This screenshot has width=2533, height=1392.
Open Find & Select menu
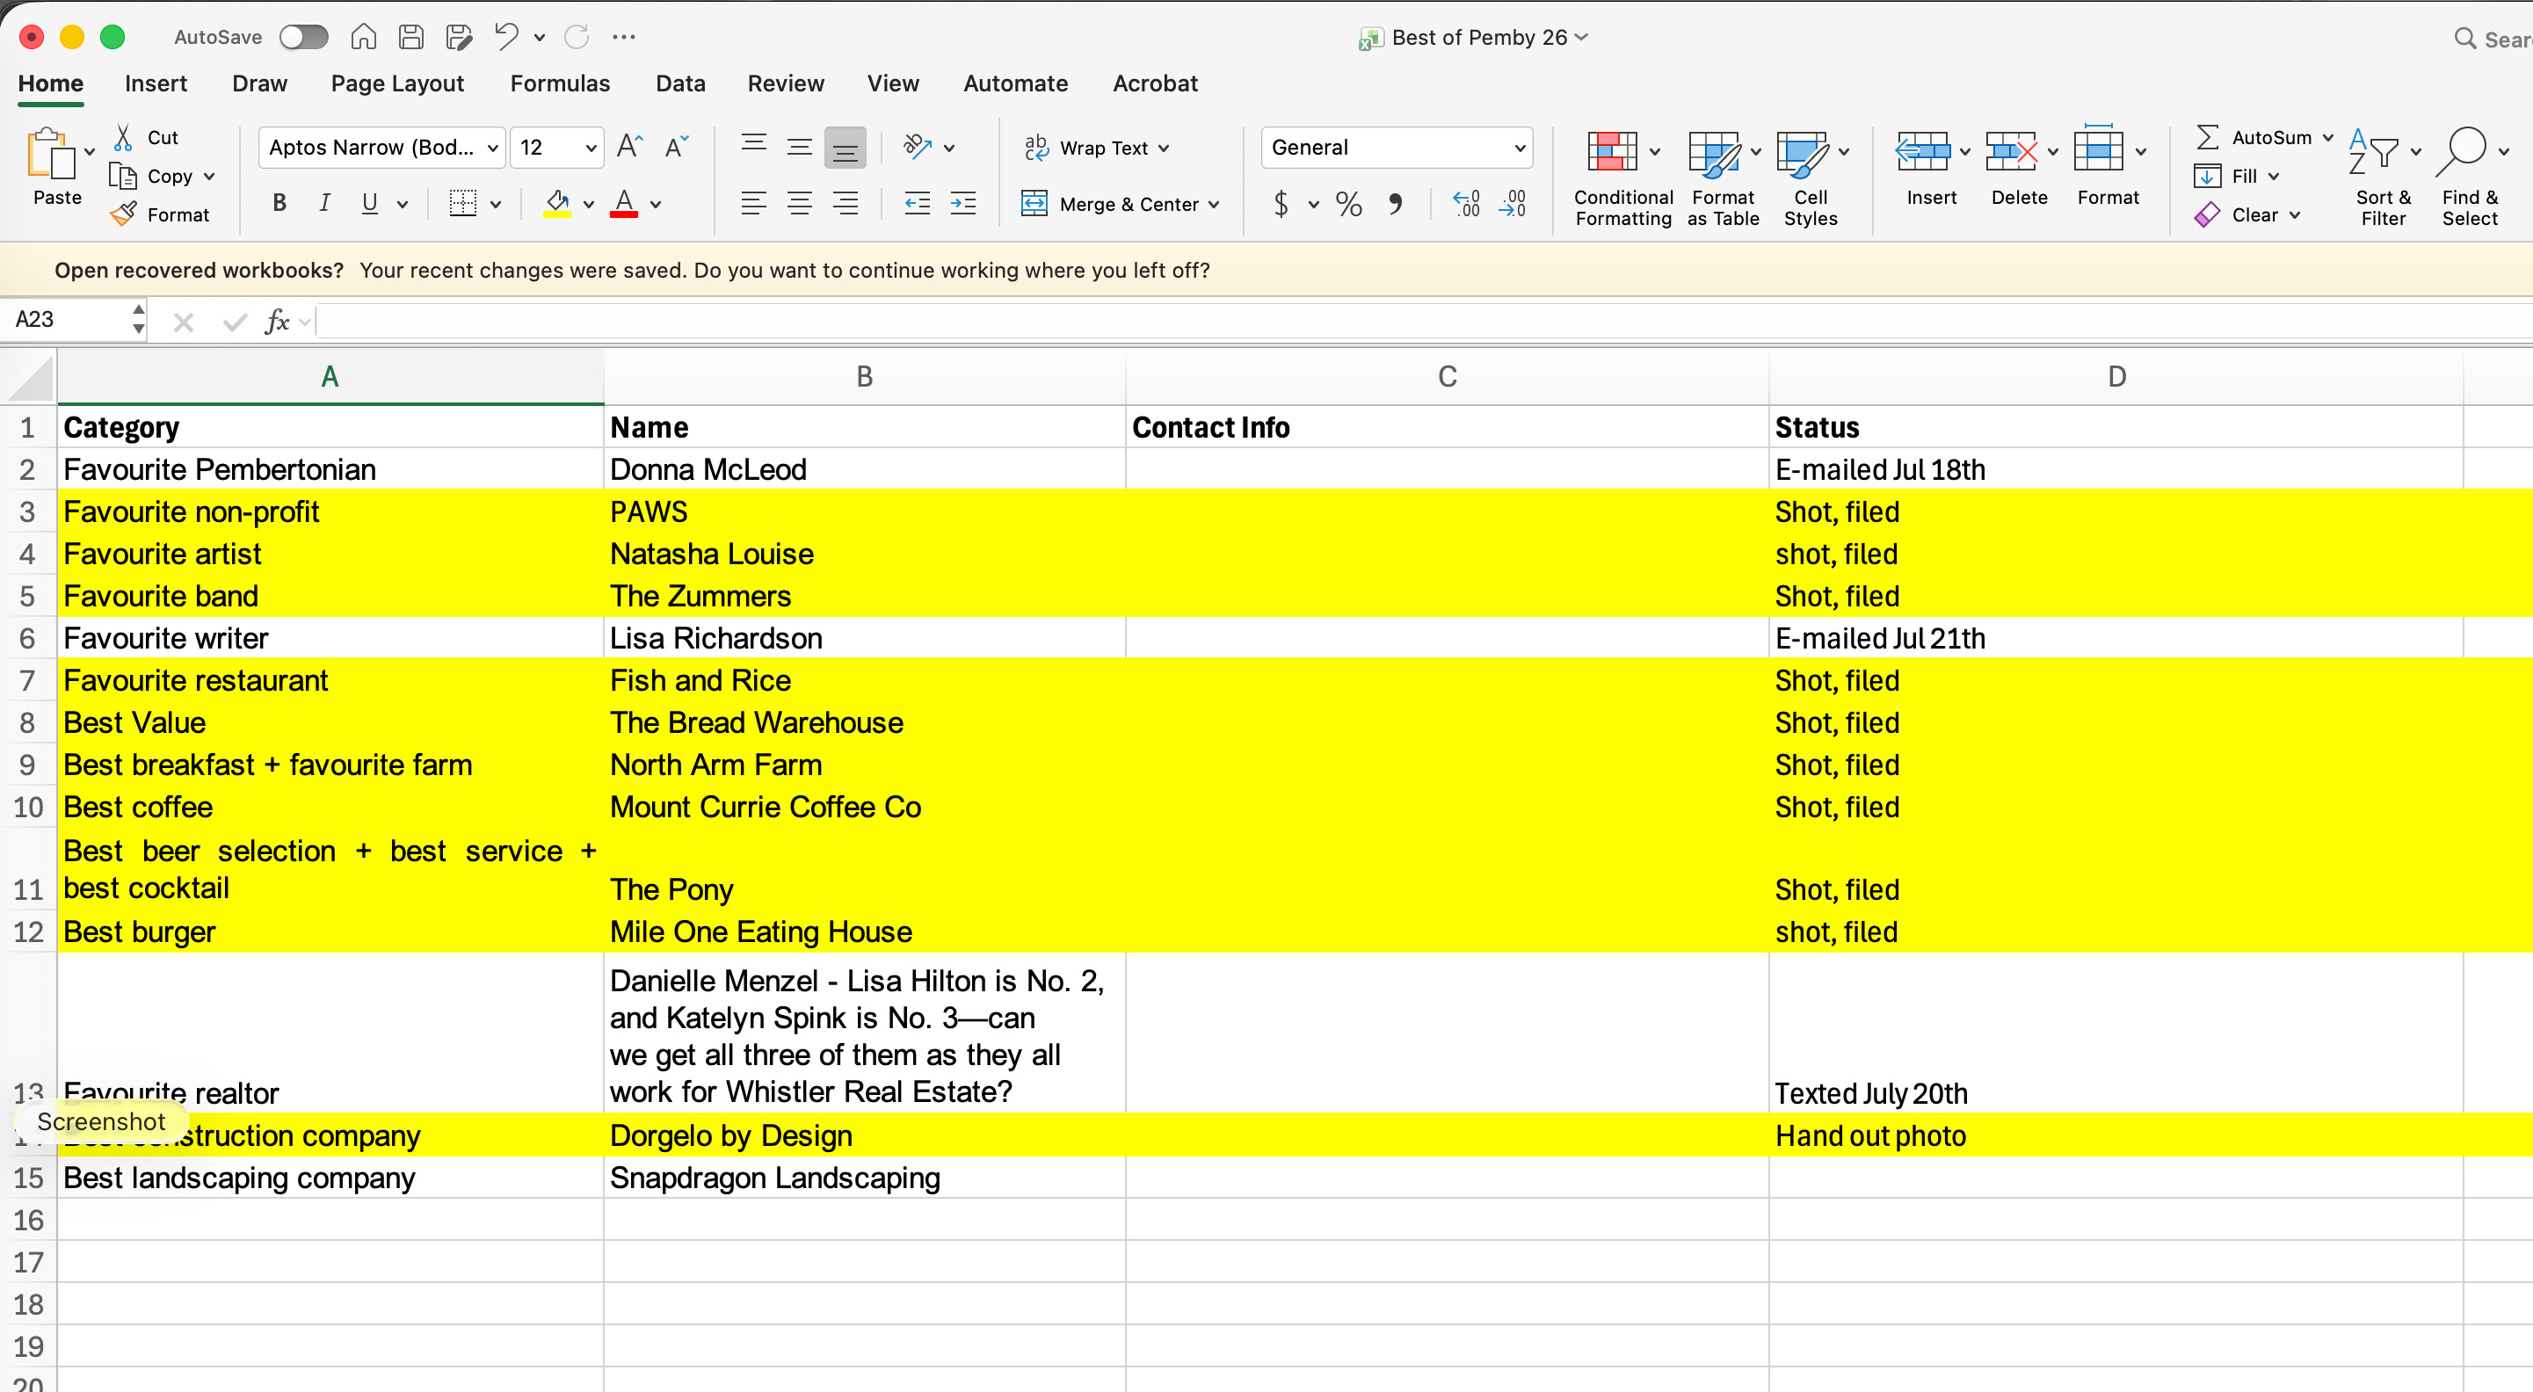click(2471, 179)
